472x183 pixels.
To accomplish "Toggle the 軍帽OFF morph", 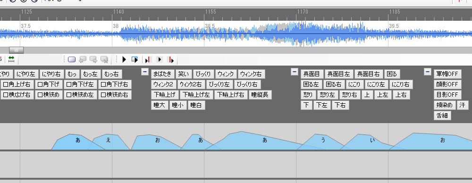I will click(447, 74).
